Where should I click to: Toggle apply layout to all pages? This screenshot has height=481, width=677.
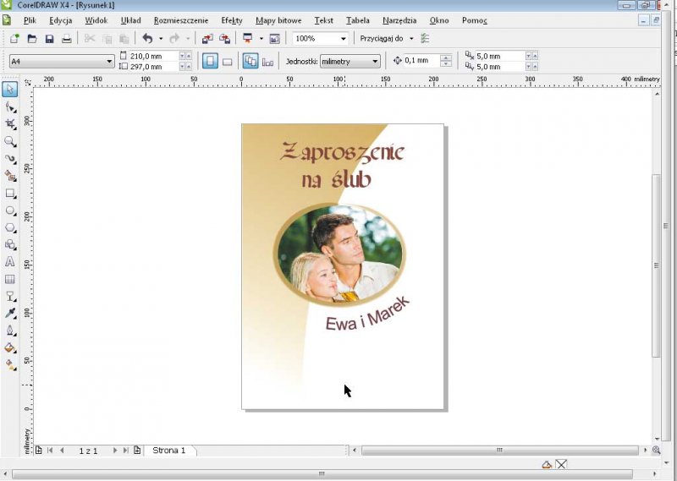[250, 62]
